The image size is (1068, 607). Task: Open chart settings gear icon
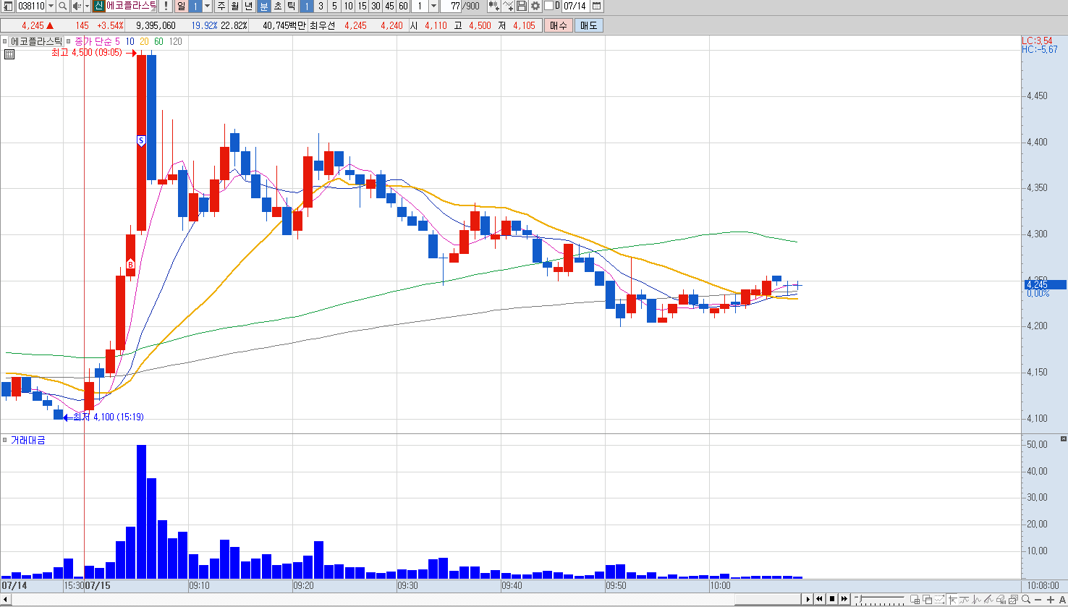point(535,6)
